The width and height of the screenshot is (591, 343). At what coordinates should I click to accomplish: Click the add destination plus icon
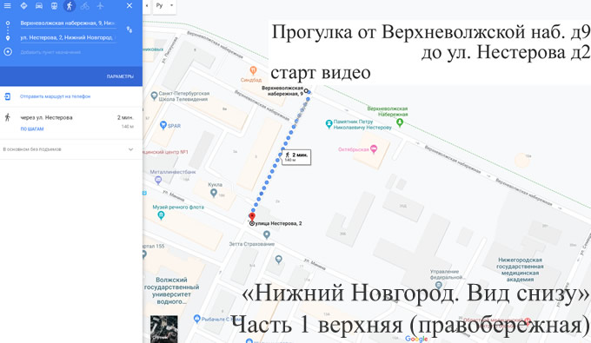[8, 52]
